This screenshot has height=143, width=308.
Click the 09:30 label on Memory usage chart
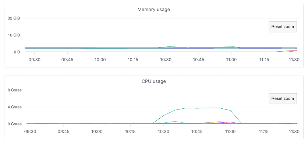coord(34,59)
